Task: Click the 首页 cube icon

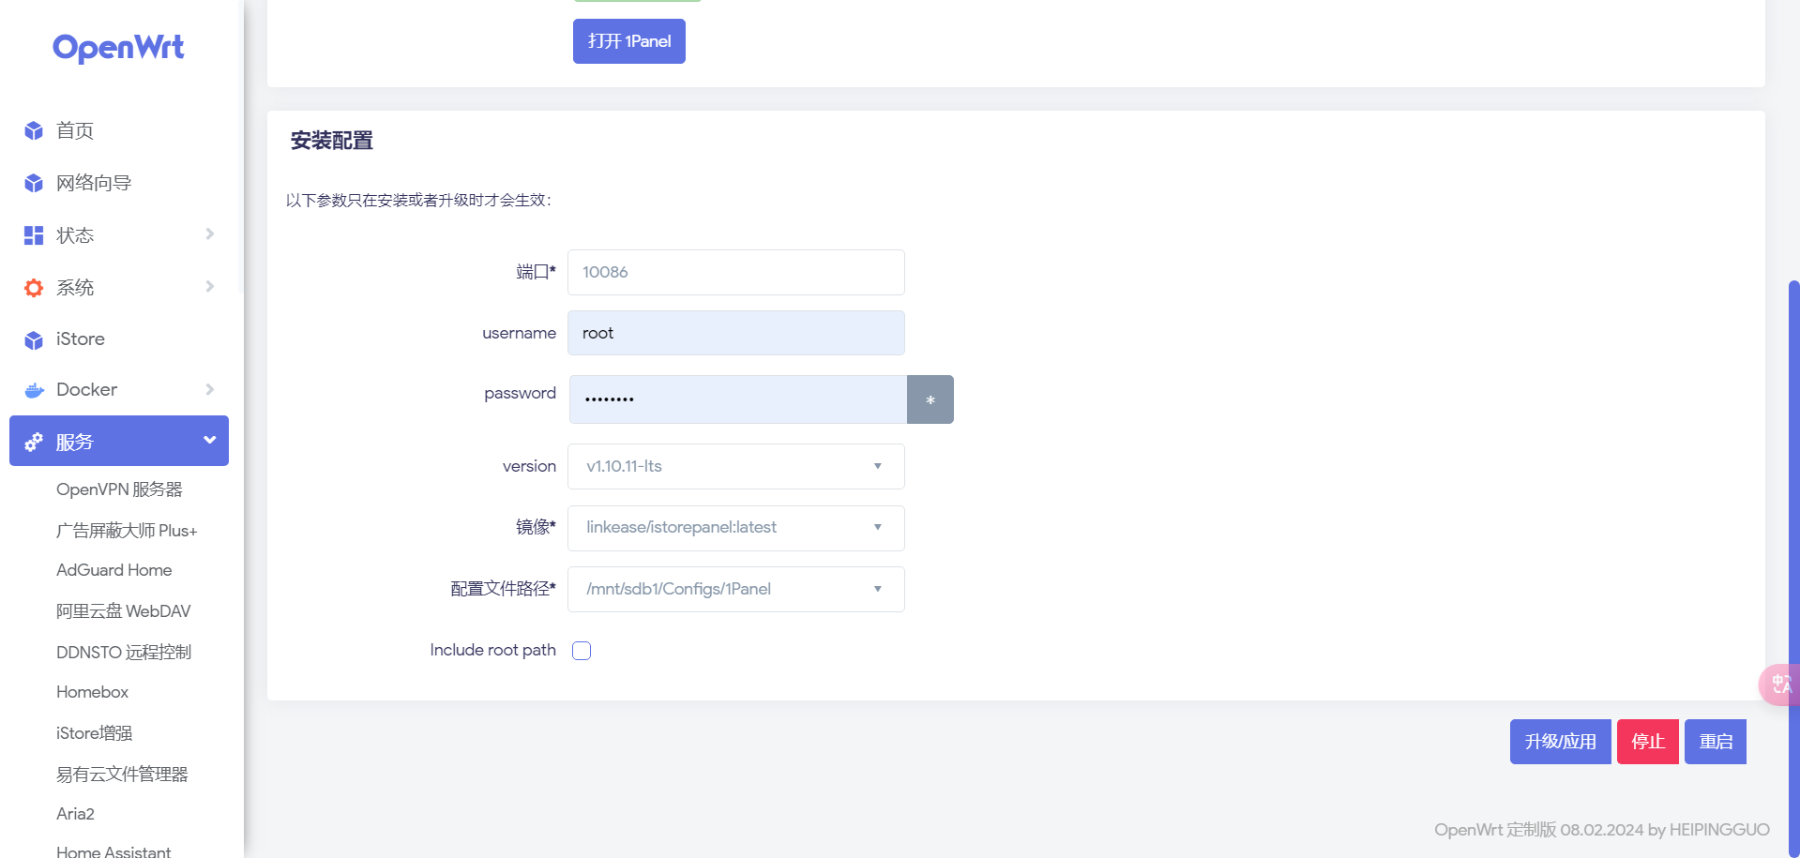Action: point(34,130)
